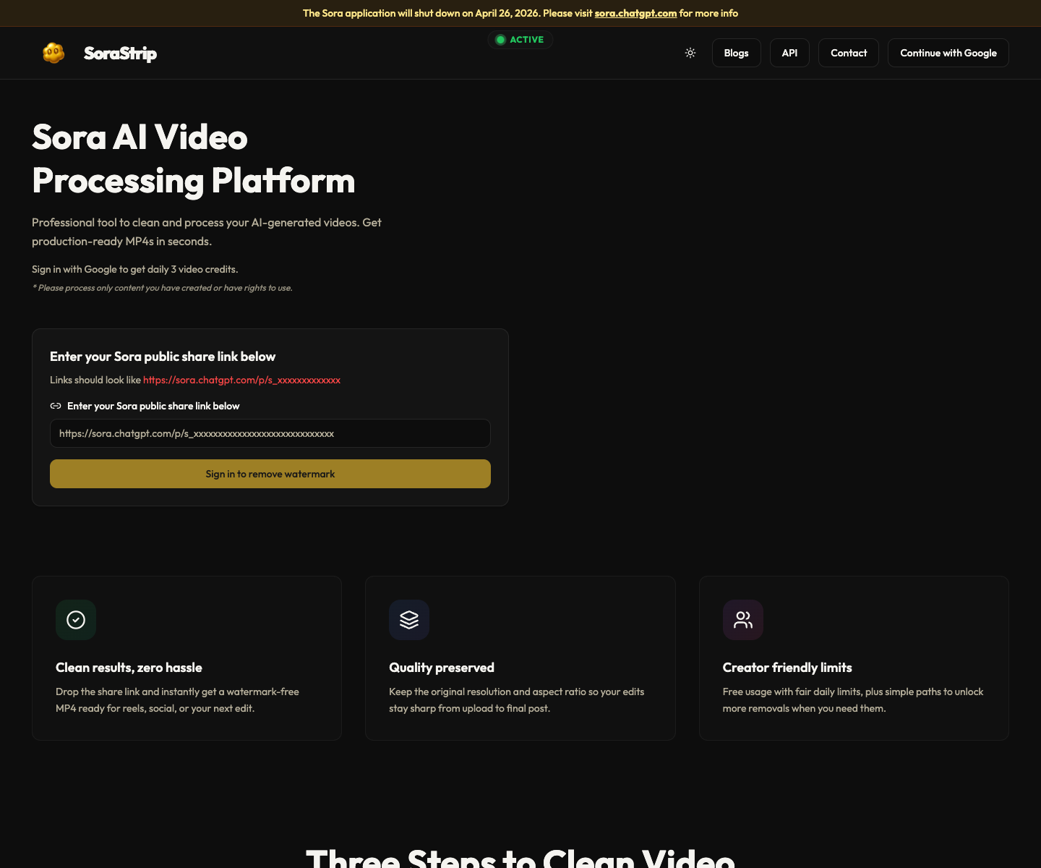Screen dimensions: 1041x868
Task: Toggle the light/dark theme sun icon
Action: coord(690,53)
